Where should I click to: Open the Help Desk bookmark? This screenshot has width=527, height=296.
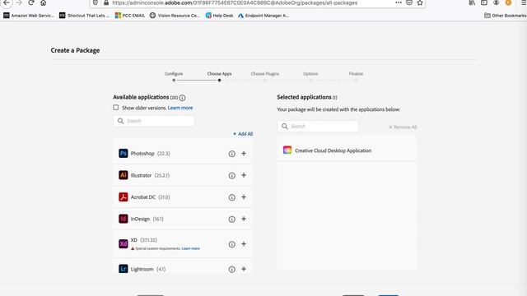pyautogui.click(x=220, y=16)
